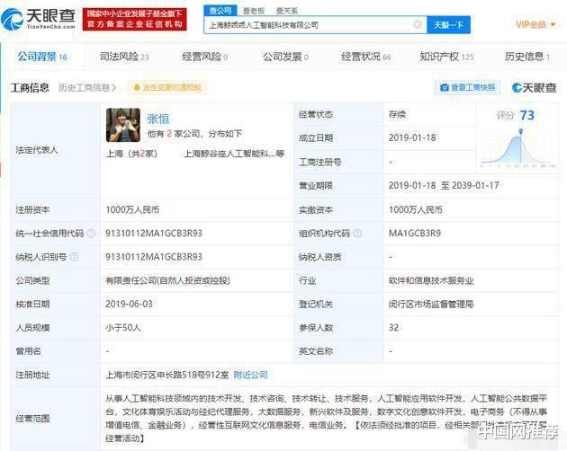Select the insured count 32
This screenshot has height=451, width=567.
click(x=393, y=328)
